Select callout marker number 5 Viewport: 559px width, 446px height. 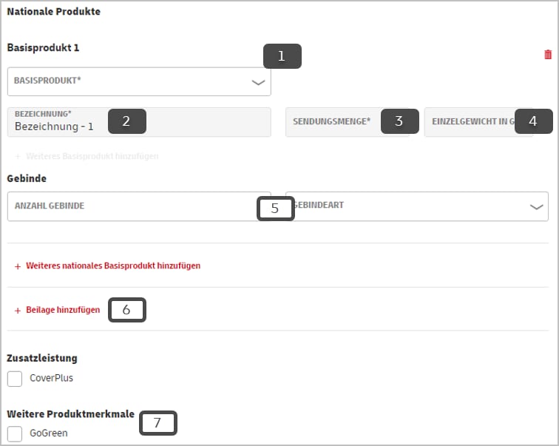click(x=275, y=209)
